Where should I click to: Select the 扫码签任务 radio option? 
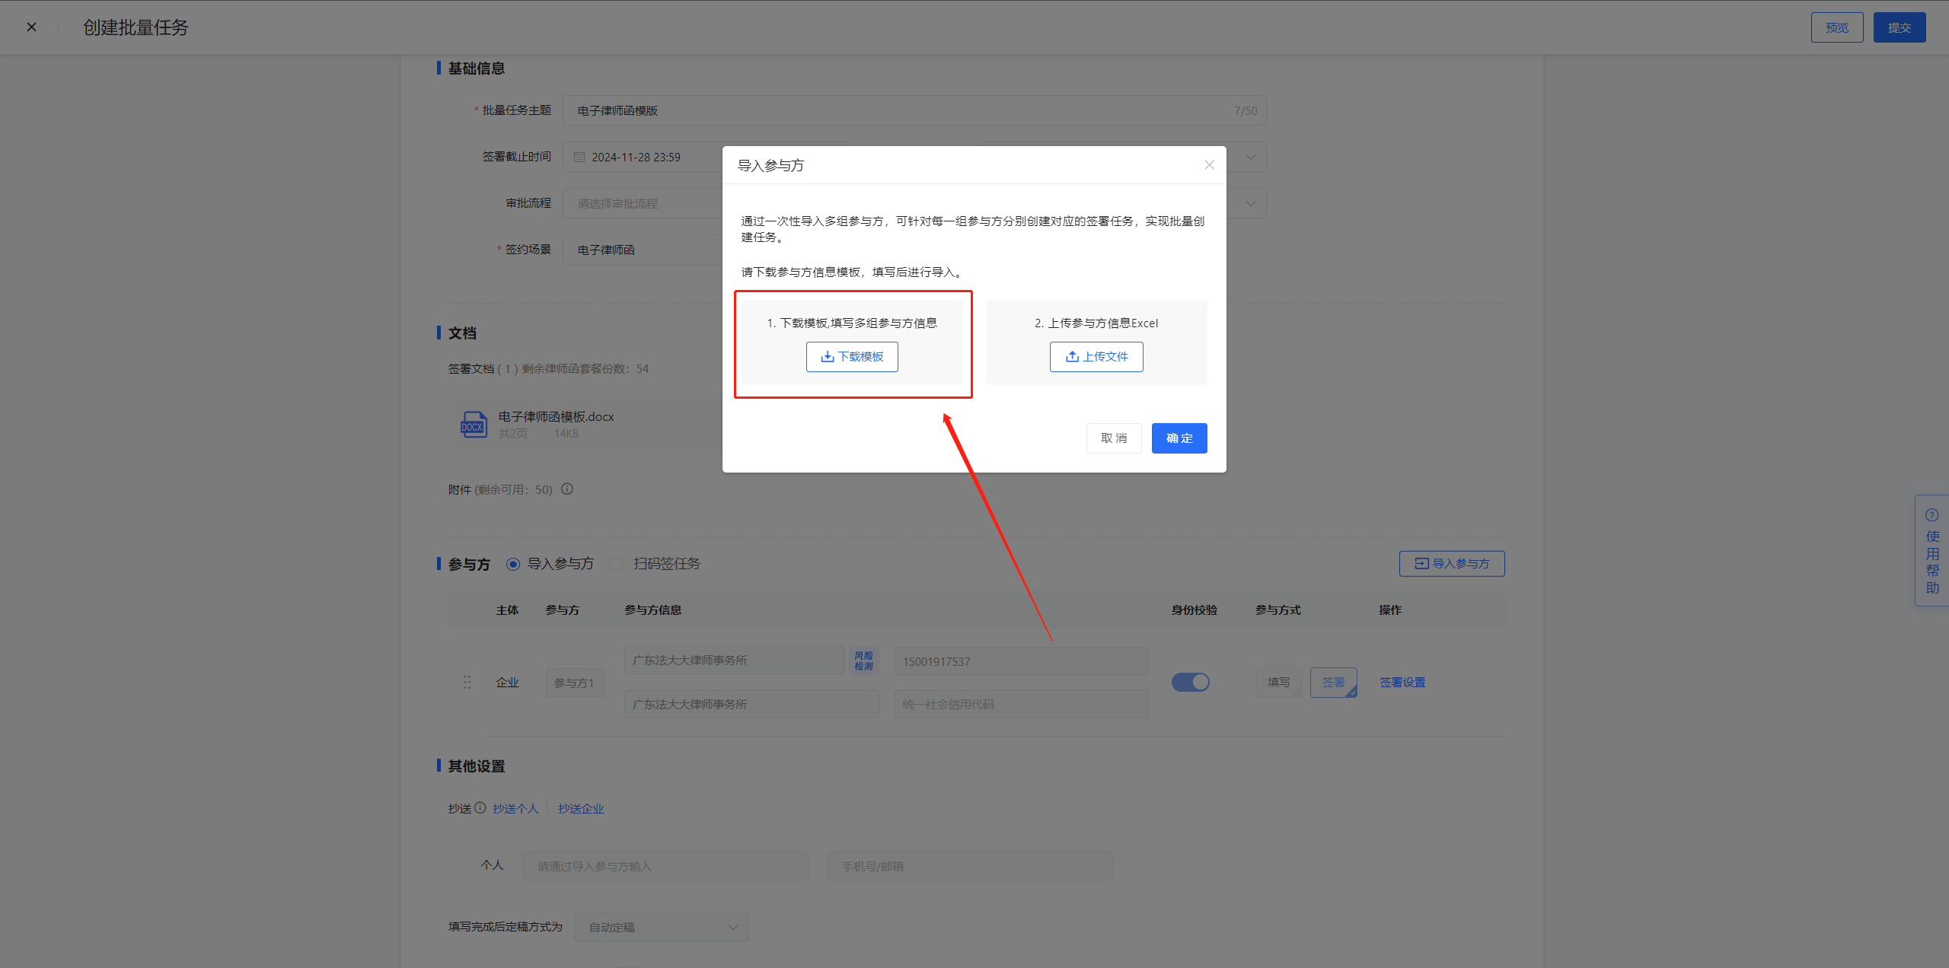coord(617,564)
